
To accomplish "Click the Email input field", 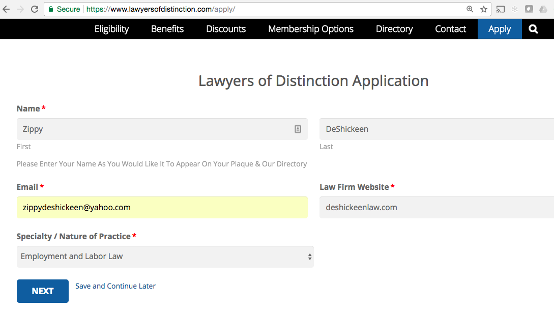I will pos(162,208).
